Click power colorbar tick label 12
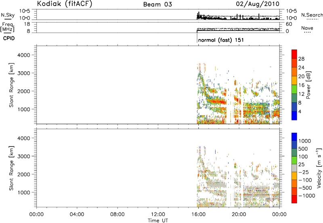This screenshot has height=223, width=323. point(301,94)
